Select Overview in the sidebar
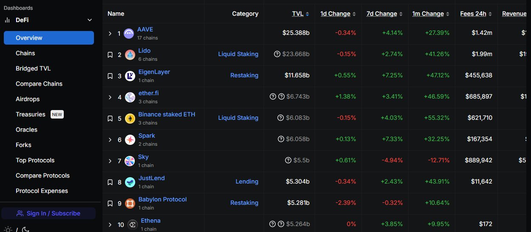The height and width of the screenshot is (232, 531). click(49, 38)
